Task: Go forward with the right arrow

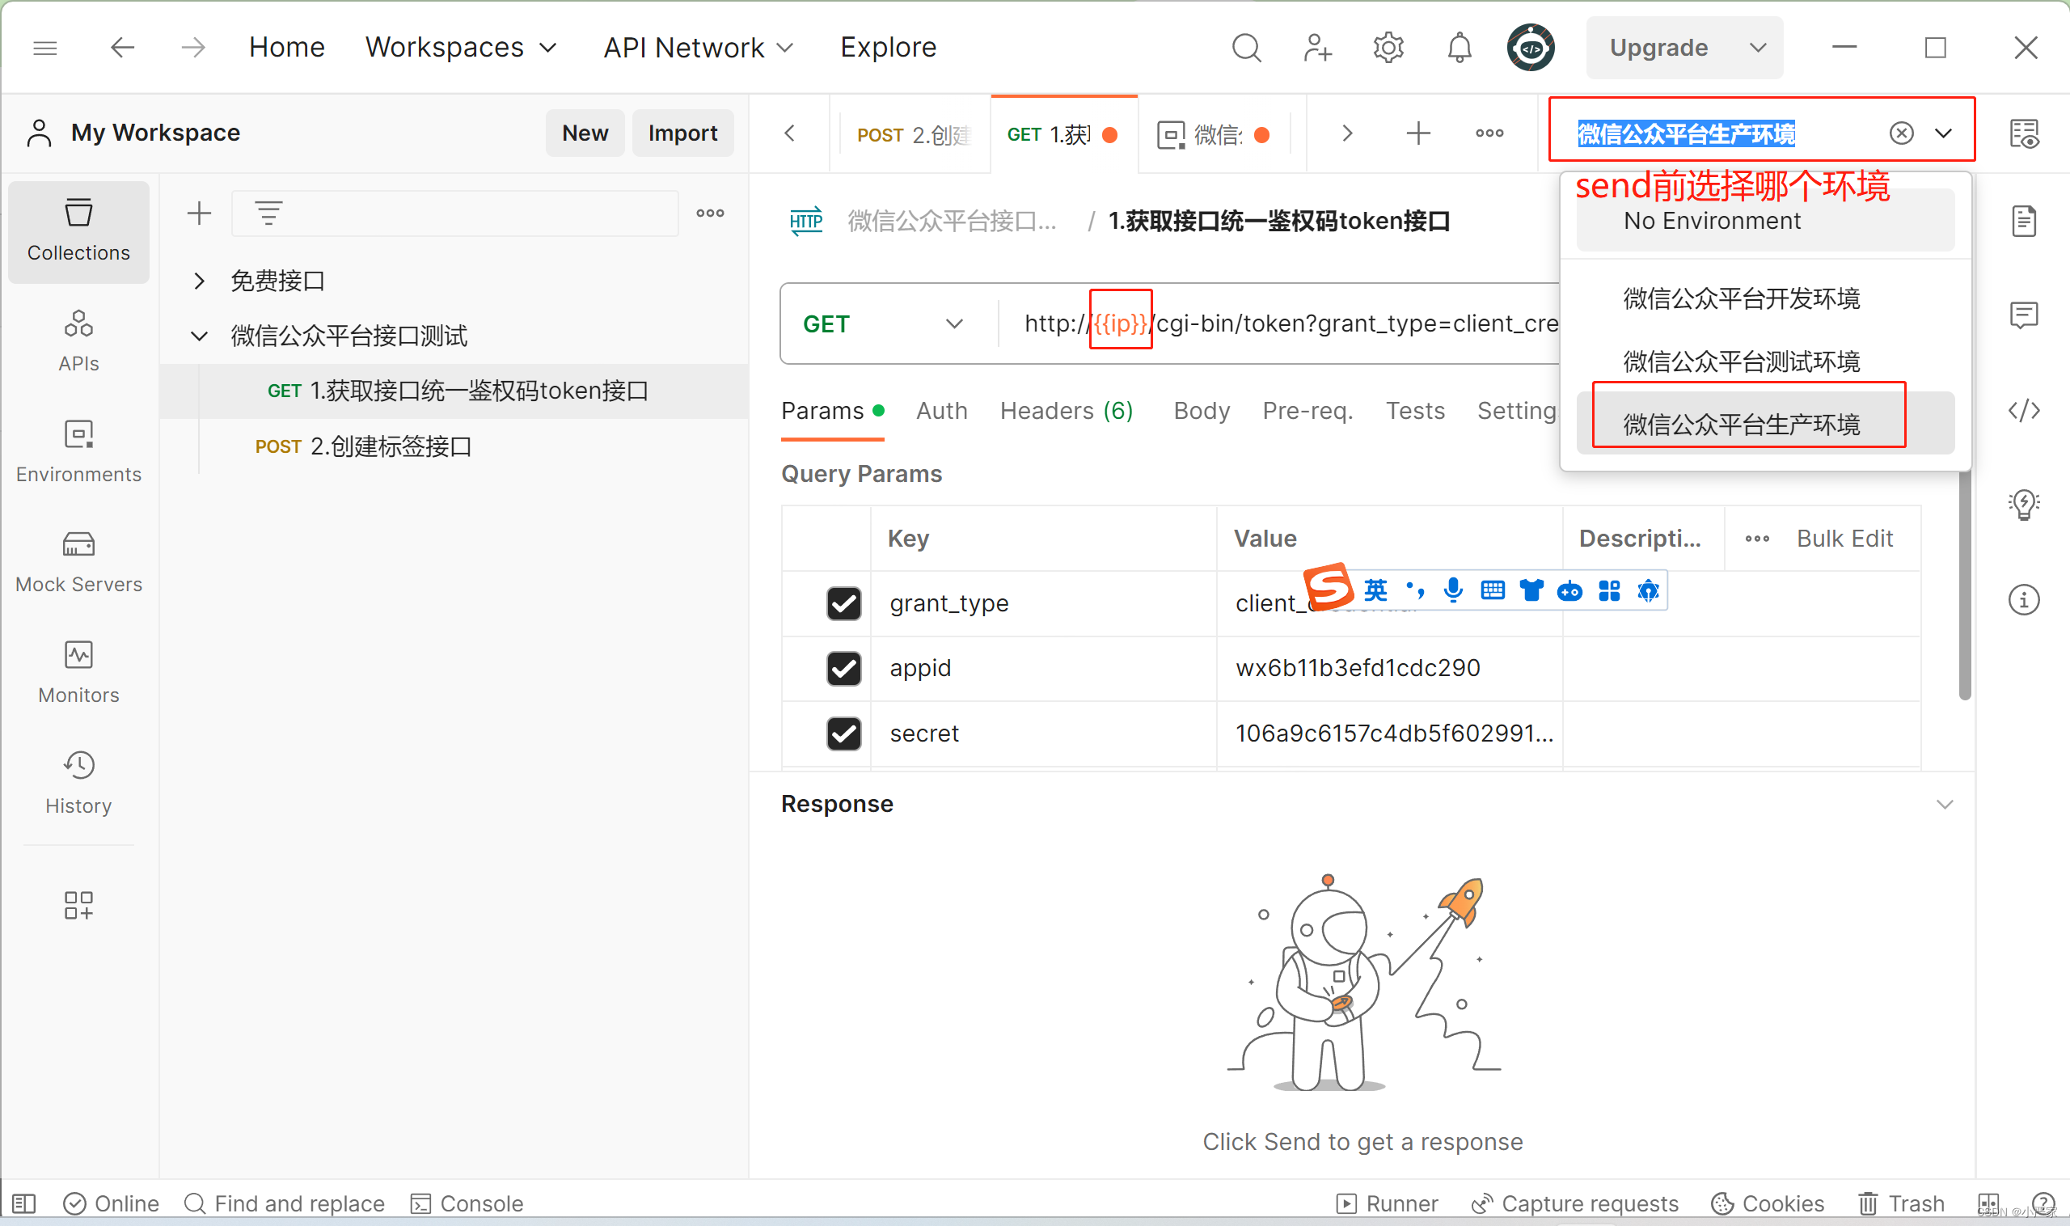Action: [x=193, y=48]
